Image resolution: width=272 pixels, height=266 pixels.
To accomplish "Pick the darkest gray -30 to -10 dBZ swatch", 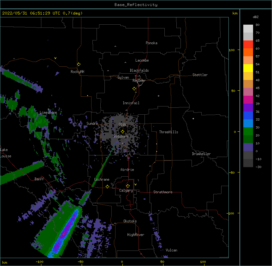I will pyautogui.click(x=248, y=163).
